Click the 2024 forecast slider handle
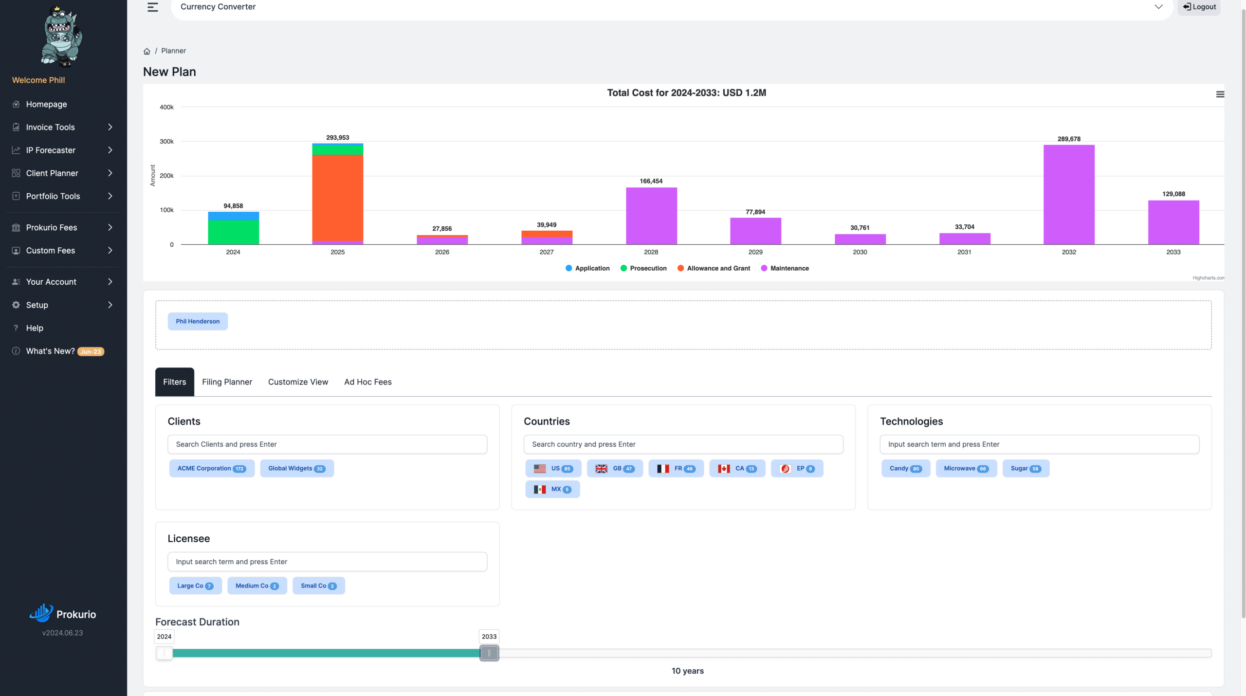Image resolution: width=1246 pixels, height=696 pixels. (164, 653)
